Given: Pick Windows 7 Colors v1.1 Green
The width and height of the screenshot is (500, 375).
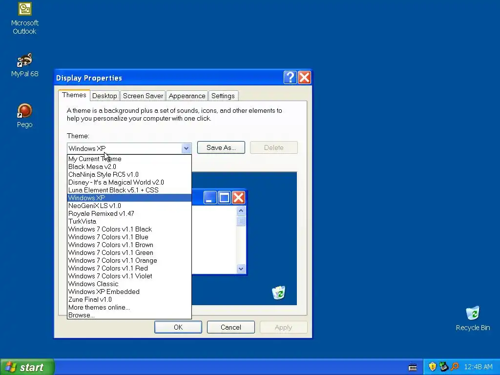Looking at the screenshot, I should (x=129, y=252).
